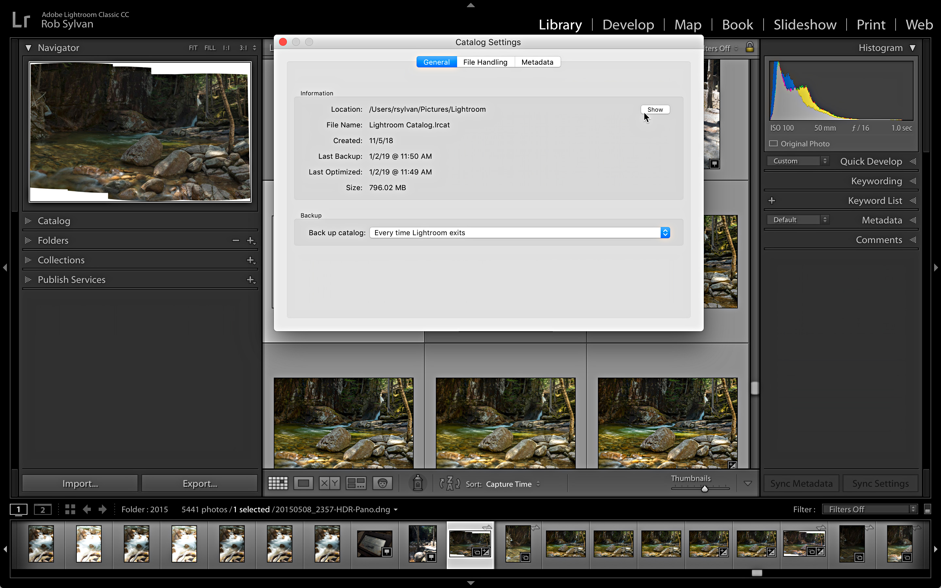Click the Compare view icon
This screenshot has width=941, height=588.
coord(330,484)
